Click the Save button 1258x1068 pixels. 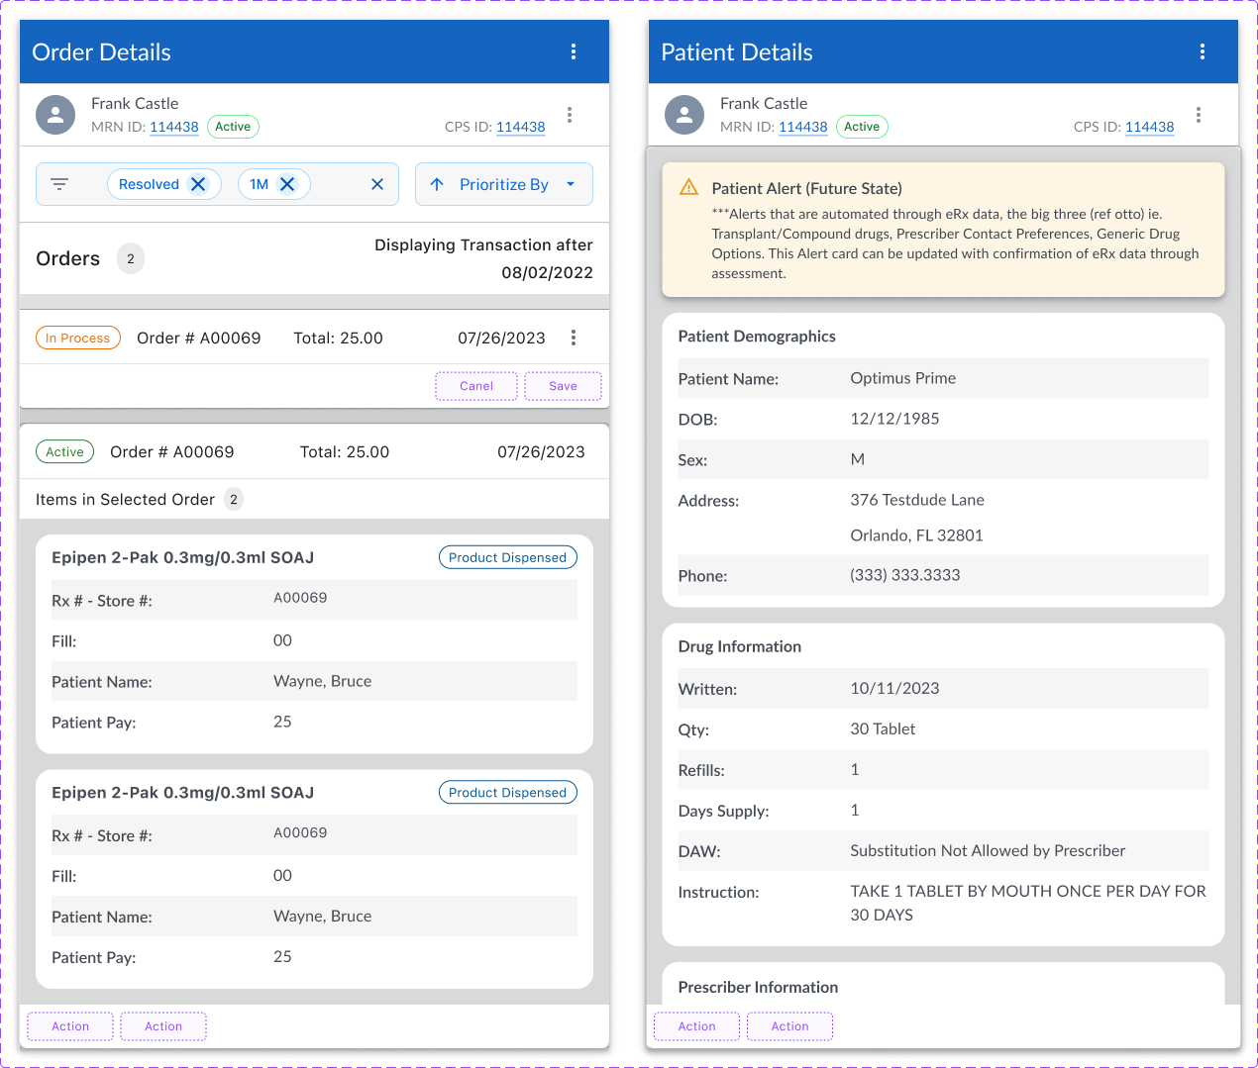click(563, 386)
